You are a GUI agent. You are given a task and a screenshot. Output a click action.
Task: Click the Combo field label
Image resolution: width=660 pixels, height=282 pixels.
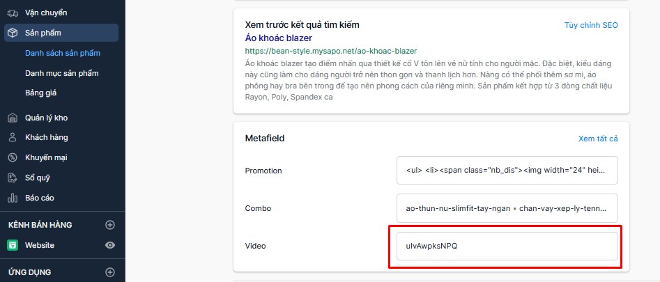click(258, 208)
